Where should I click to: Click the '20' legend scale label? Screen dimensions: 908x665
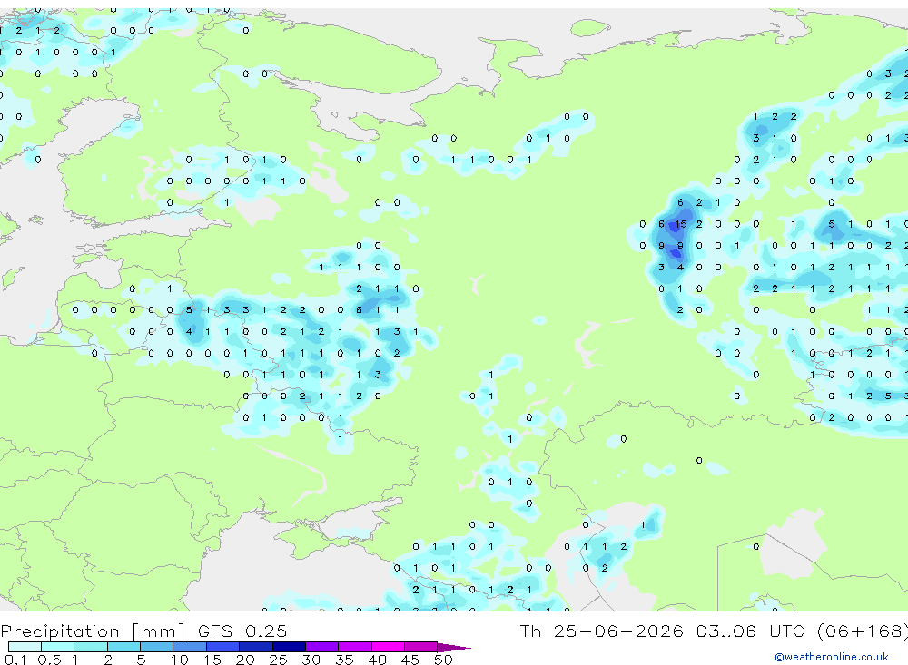click(x=245, y=660)
